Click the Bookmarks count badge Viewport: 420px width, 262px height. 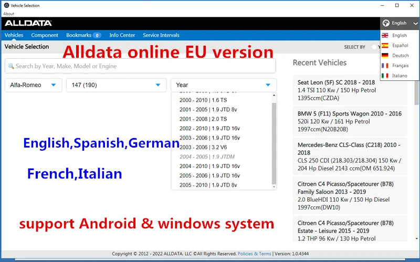97,35
